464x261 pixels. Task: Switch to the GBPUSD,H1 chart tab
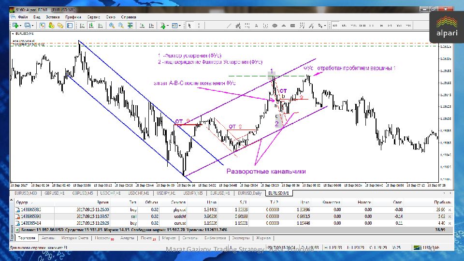54,193
